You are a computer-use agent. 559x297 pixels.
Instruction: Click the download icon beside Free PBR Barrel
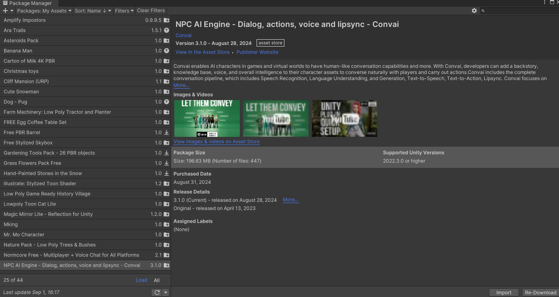tap(167, 132)
